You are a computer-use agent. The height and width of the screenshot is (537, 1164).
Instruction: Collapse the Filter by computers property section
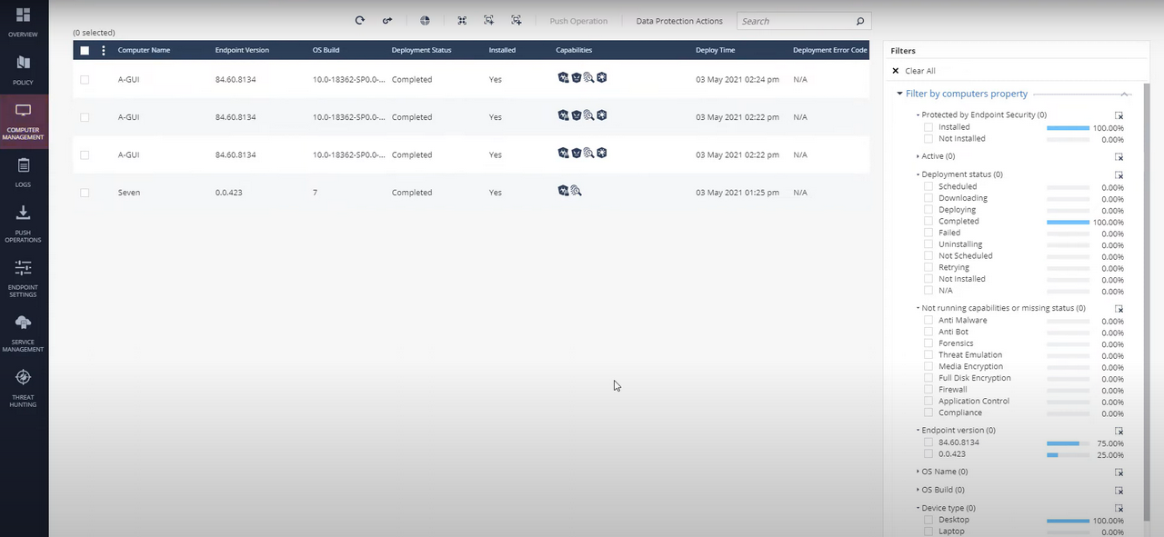1125,94
